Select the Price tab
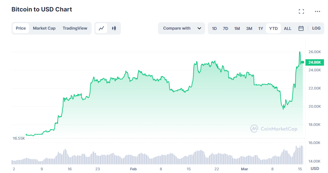 coord(21,28)
